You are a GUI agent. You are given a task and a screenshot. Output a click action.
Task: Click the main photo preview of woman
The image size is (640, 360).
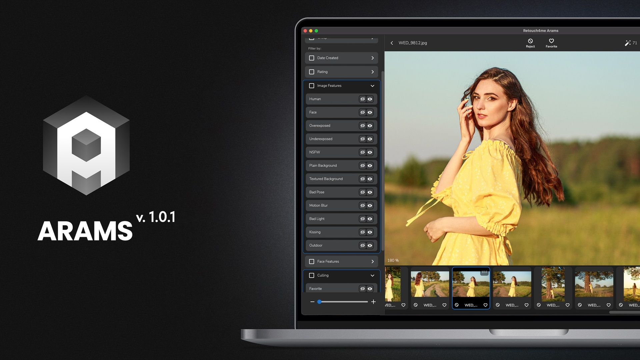coord(512,158)
